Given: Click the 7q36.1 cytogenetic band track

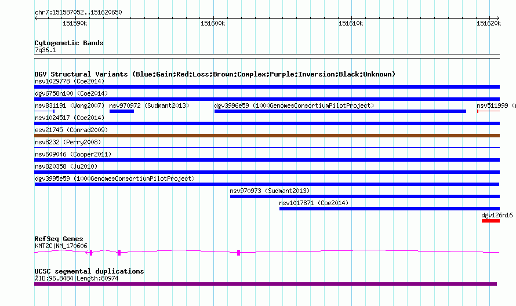Looking at the screenshot, I should pos(267,56).
